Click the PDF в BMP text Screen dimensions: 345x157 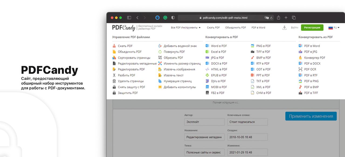click(x=311, y=87)
